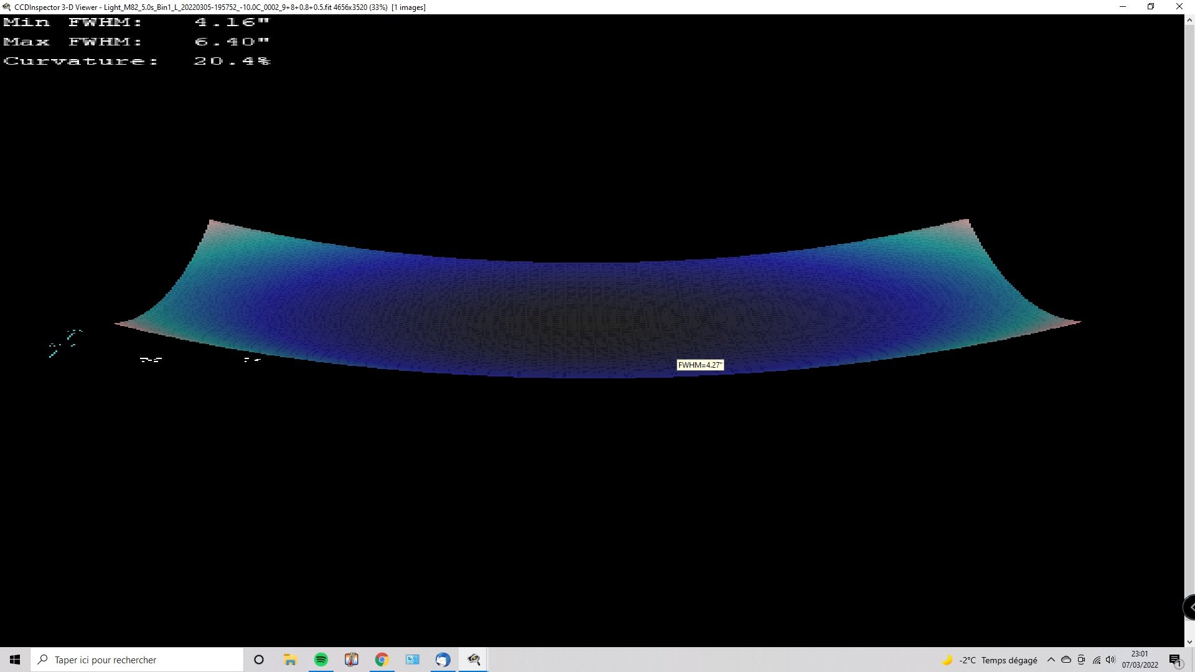1195x672 pixels.
Task: Open the clock and date calendar
Action: point(1140,660)
